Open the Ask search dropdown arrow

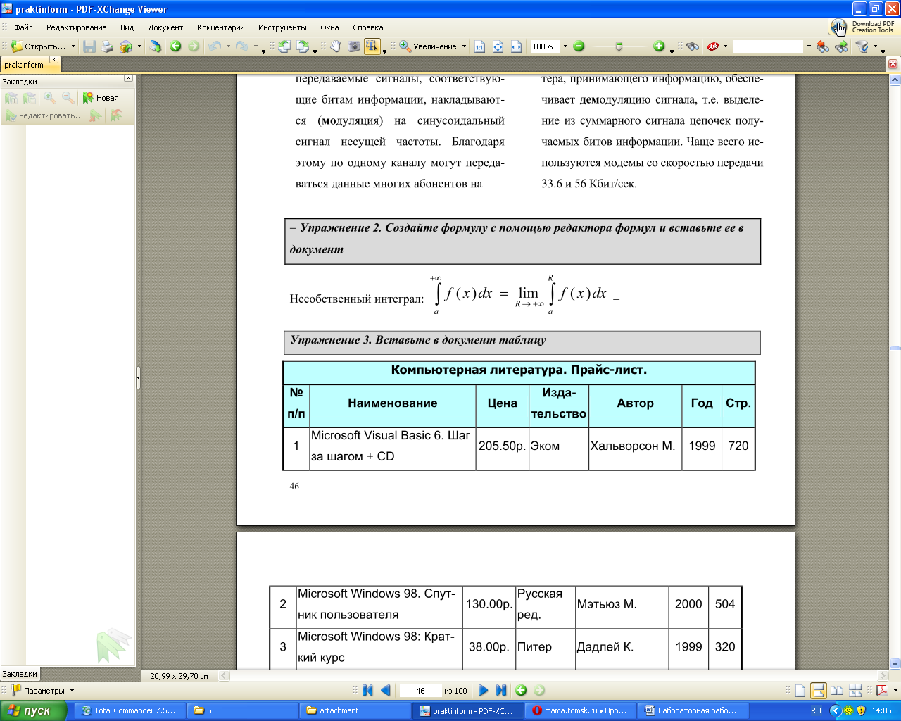pyautogui.click(x=726, y=46)
